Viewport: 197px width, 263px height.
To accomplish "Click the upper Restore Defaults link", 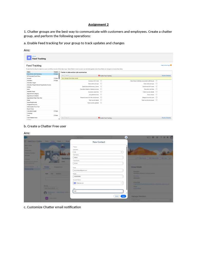I will [166, 76].
